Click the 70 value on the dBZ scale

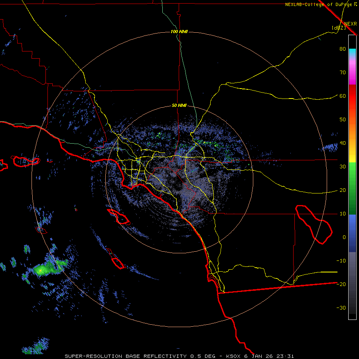(343, 73)
